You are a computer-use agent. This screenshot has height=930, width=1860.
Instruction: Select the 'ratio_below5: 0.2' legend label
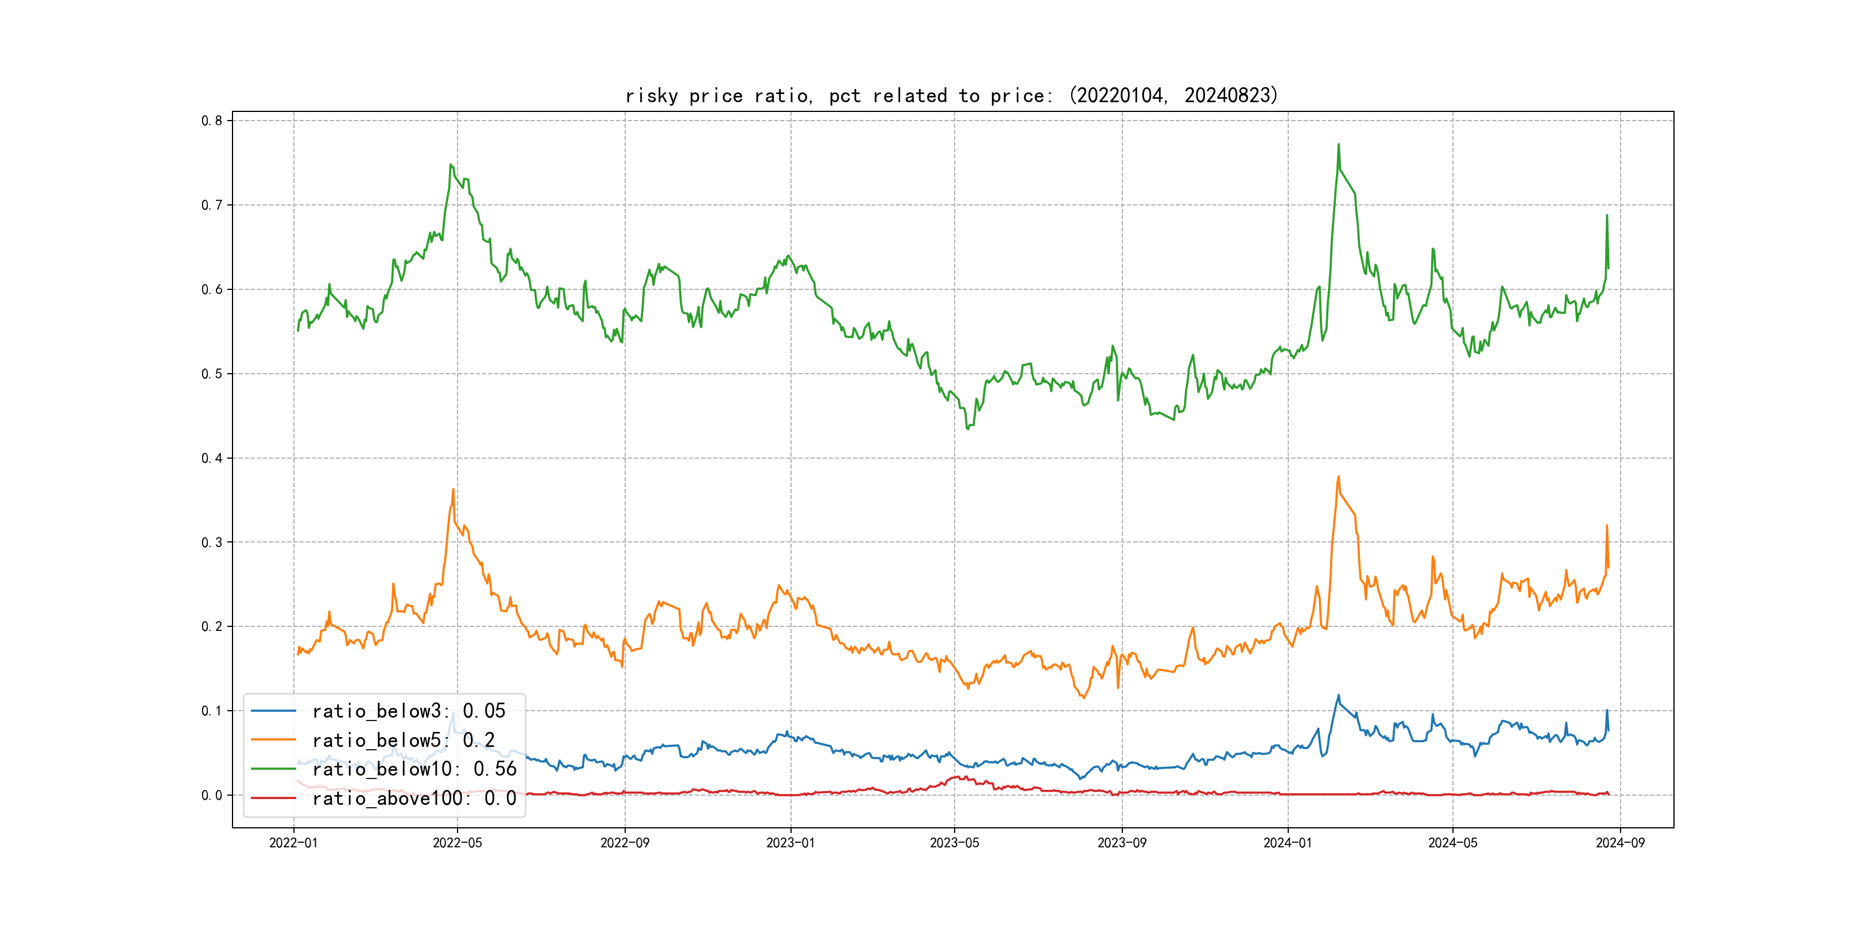coord(403,740)
